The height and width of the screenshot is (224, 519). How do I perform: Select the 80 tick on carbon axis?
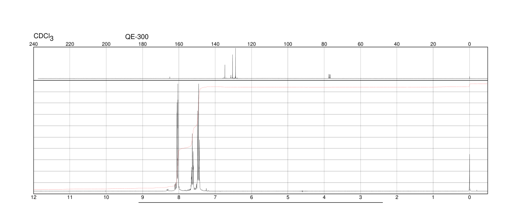[x=324, y=44]
